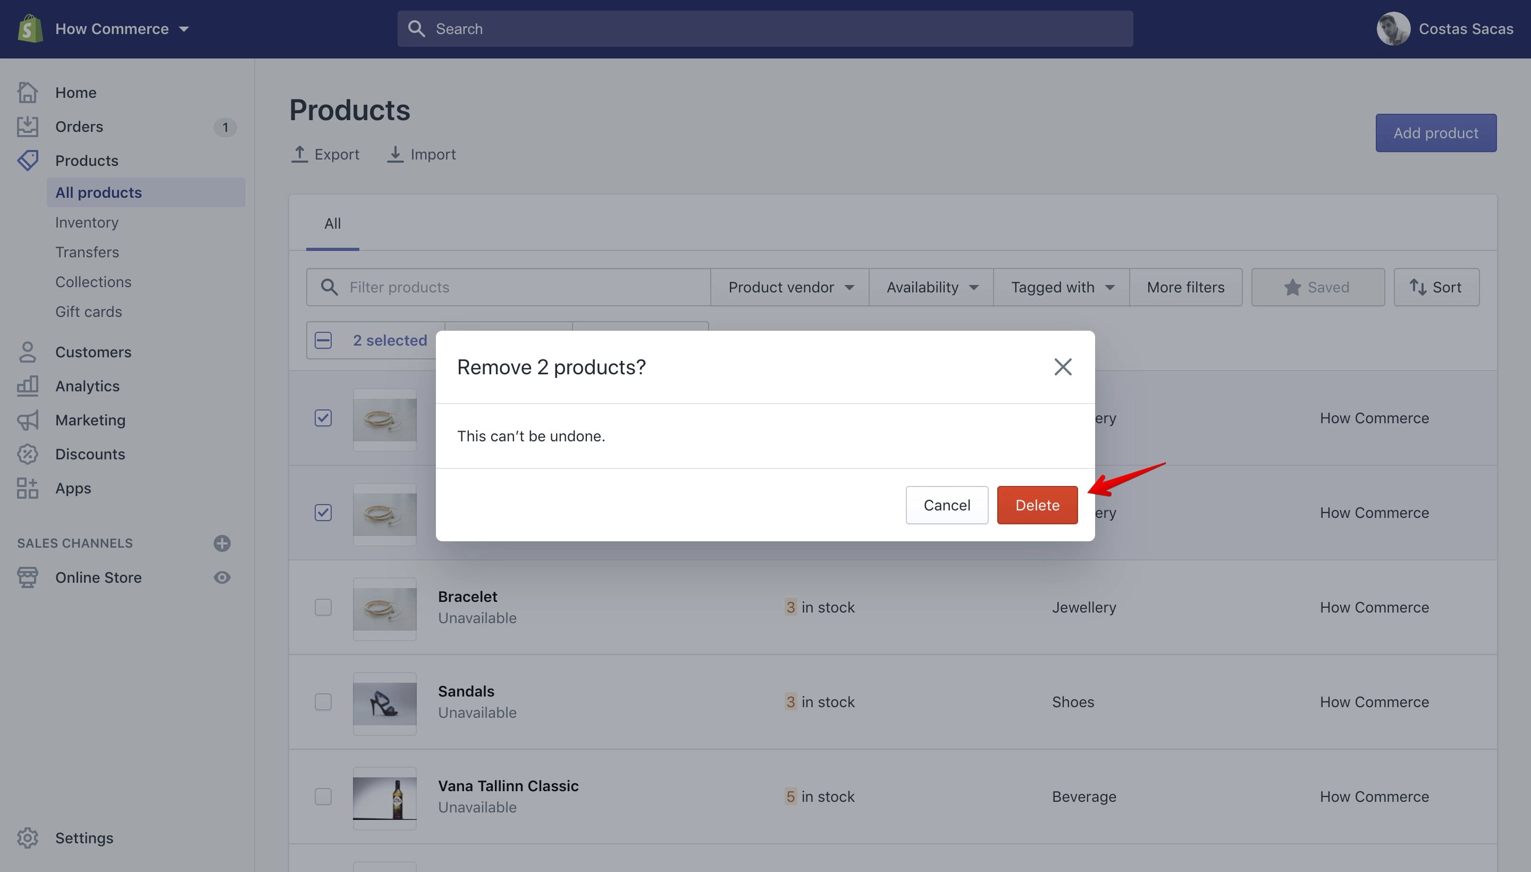Switch to the All tab
Image resolution: width=1531 pixels, height=872 pixels.
click(332, 223)
